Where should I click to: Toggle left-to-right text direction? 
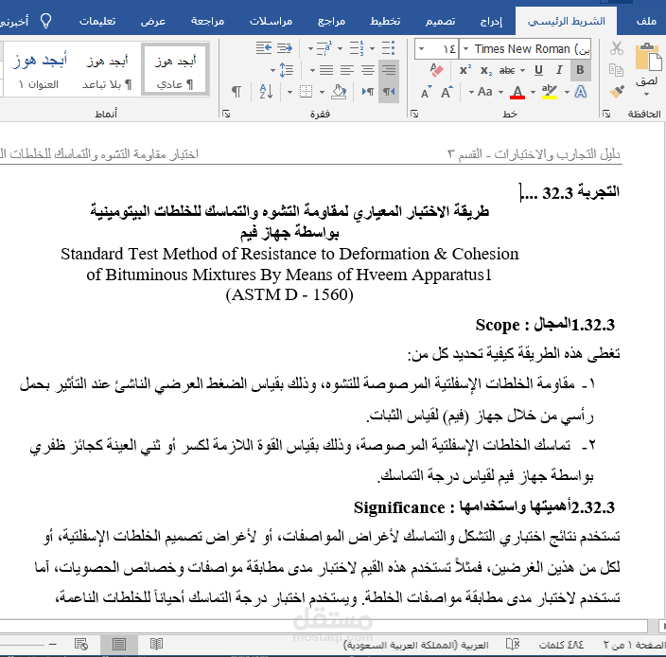(368, 92)
